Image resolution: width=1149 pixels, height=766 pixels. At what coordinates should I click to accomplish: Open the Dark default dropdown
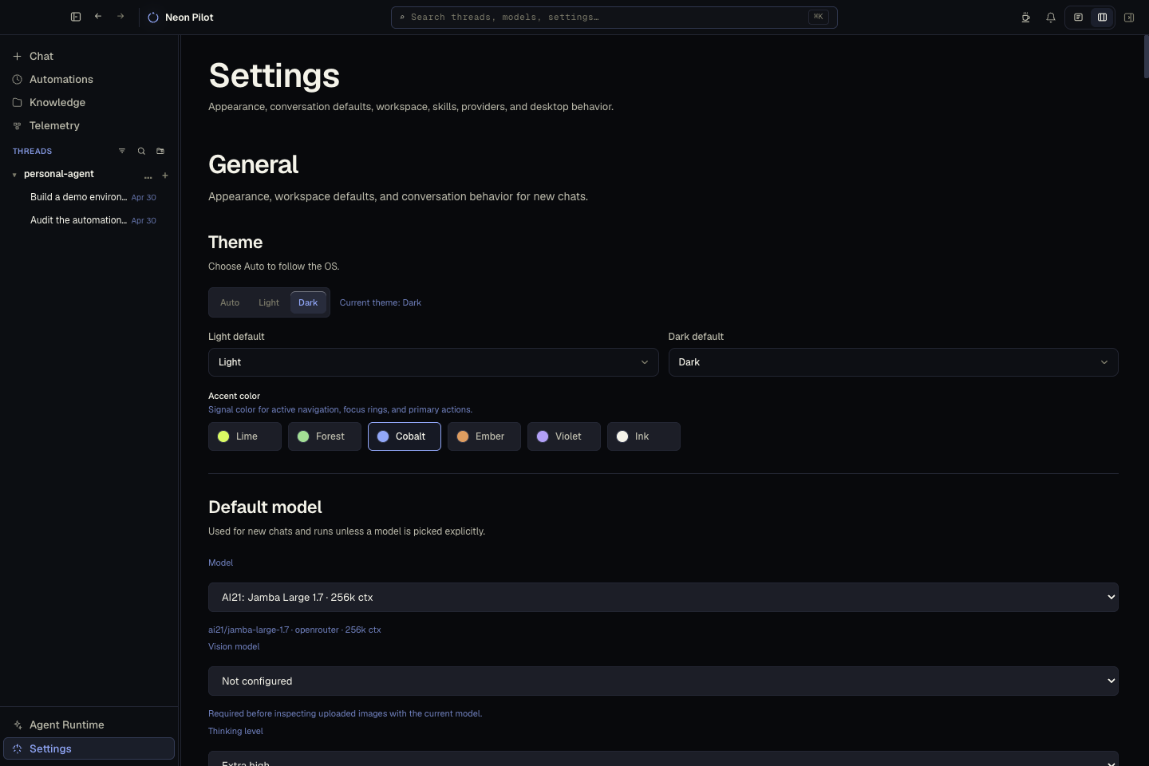pyautogui.click(x=893, y=362)
